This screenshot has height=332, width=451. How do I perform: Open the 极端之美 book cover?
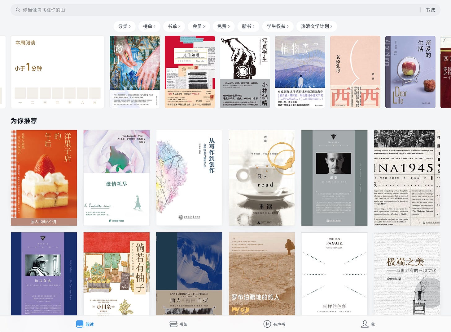[407, 274]
